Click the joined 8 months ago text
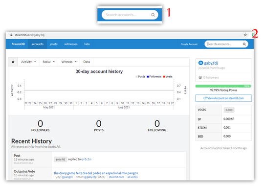Image resolution: width=266 pixels, height=186 pixels. [x=212, y=68]
